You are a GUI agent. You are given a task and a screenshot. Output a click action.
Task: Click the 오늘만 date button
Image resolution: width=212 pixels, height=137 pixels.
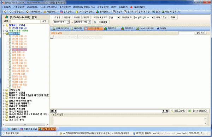click(x=58, y=17)
